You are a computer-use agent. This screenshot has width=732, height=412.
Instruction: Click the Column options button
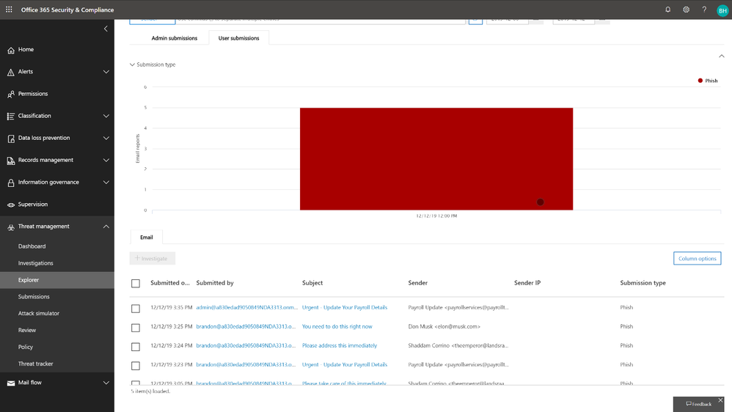697,259
